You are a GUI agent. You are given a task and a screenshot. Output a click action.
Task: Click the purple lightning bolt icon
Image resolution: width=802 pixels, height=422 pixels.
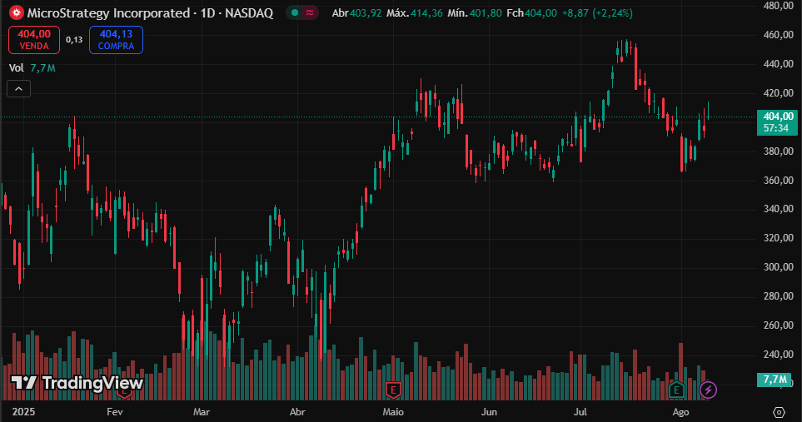[708, 390]
